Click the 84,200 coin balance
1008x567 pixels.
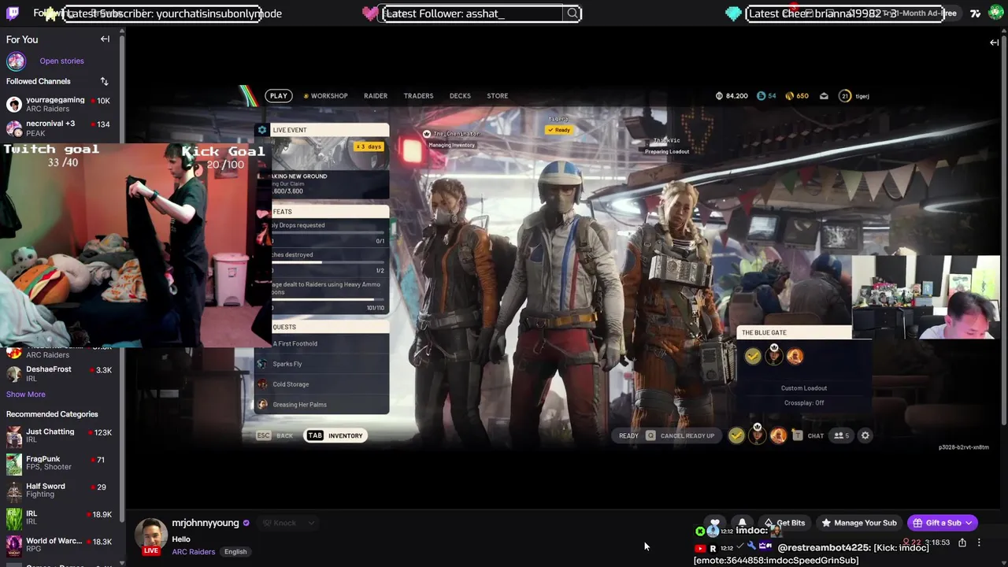732,96
